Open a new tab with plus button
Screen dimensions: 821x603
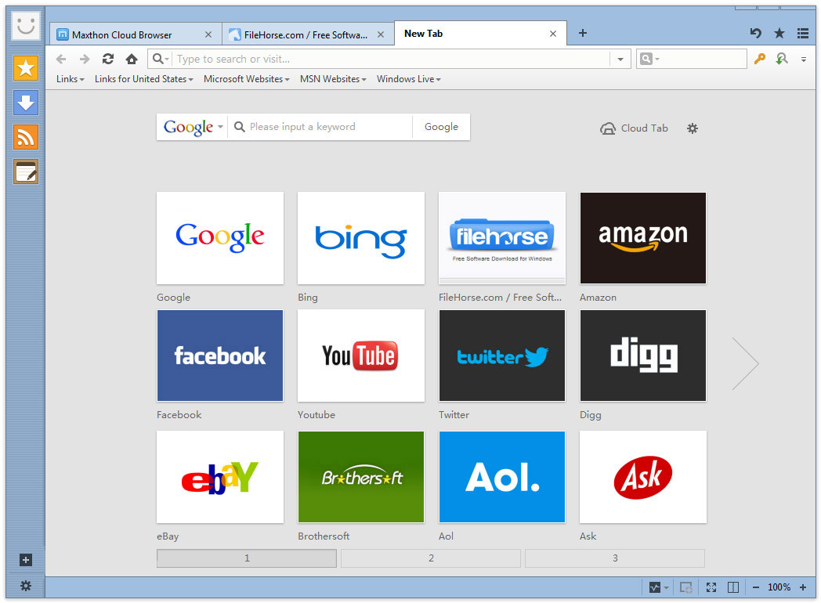583,34
